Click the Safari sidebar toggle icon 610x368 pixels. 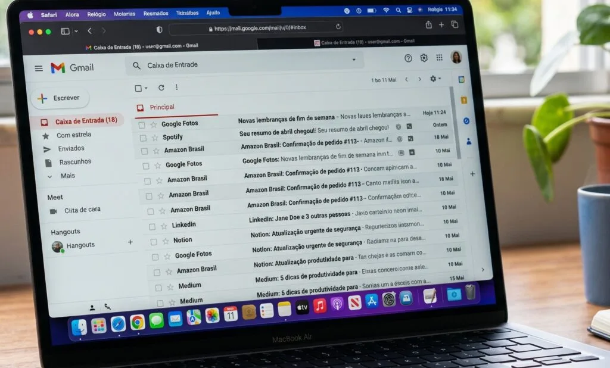coord(65,31)
